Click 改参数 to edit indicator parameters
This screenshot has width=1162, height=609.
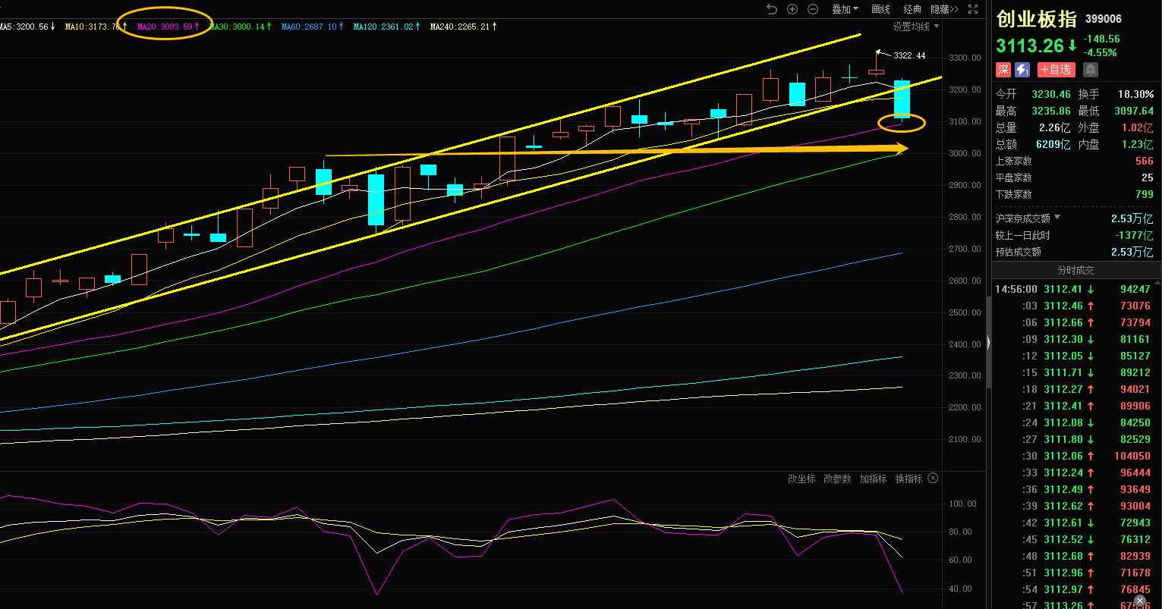[837, 479]
